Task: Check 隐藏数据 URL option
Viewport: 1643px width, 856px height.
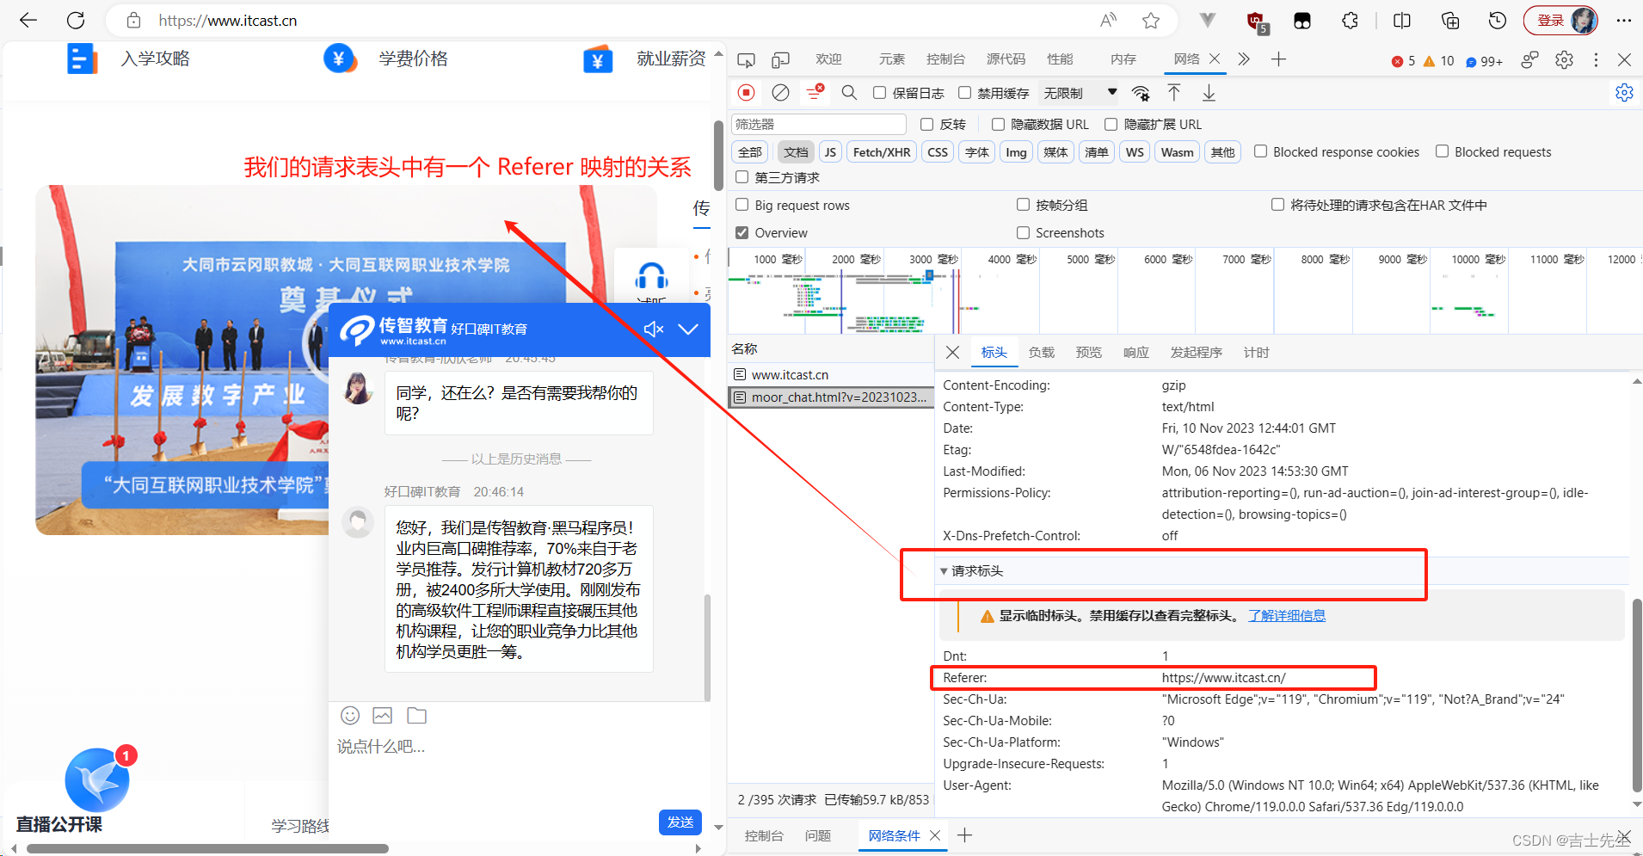Action: point(998,124)
